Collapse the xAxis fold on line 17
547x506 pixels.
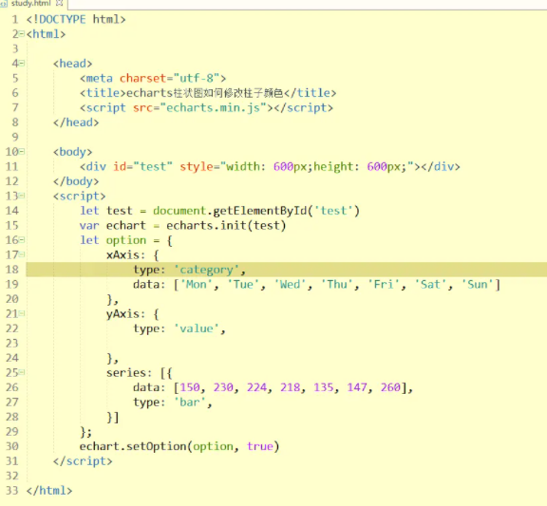click(22, 254)
